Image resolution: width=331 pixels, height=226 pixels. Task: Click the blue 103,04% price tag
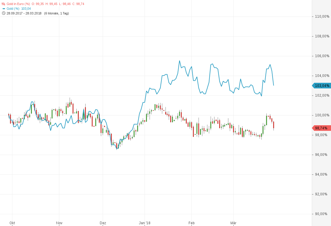[x=322, y=85]
